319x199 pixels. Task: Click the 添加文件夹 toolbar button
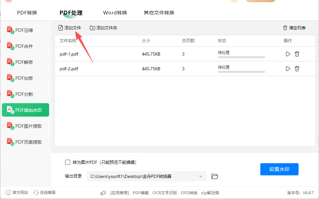104,28
